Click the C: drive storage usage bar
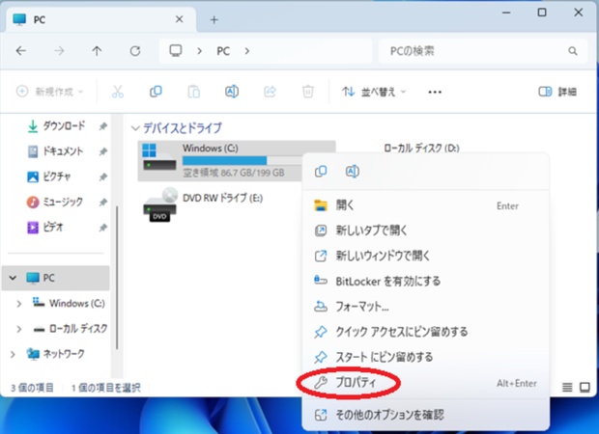Screen dimensions: 599x434 [x=243, y=160]
